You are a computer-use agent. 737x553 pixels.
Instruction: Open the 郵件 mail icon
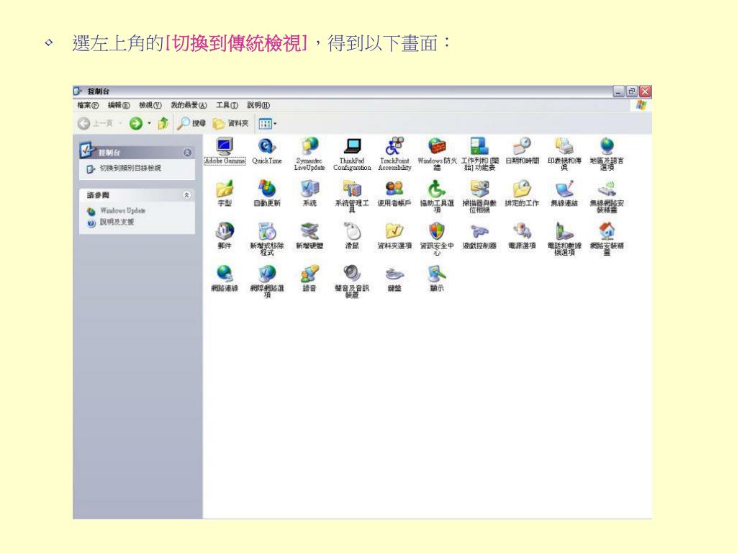coord(225,235)
